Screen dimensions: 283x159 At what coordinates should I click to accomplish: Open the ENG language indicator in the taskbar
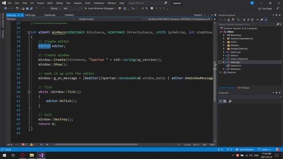click(256, 155)
